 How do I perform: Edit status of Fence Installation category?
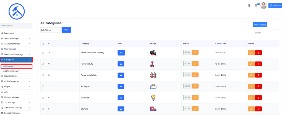click(195, 75)
